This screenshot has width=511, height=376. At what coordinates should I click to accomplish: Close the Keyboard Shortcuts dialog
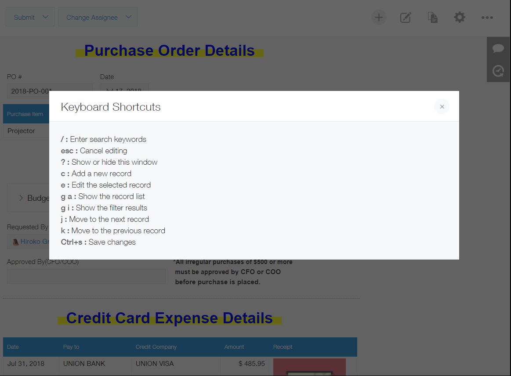[442, 107]
